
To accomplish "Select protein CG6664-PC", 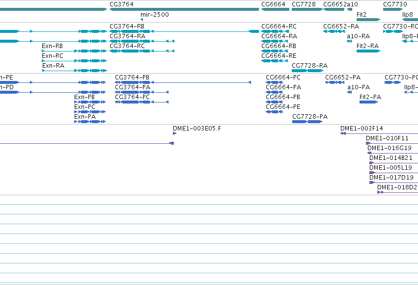I will 274,82.
